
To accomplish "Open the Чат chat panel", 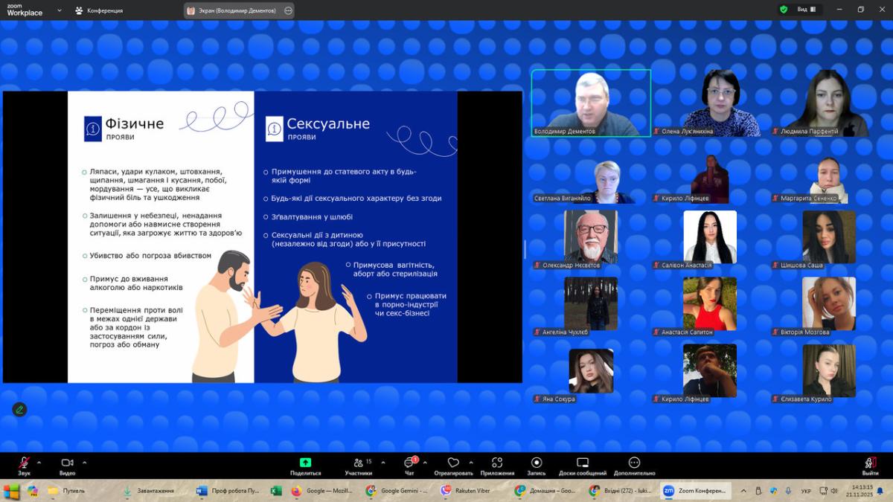I will tap(409, 463).
